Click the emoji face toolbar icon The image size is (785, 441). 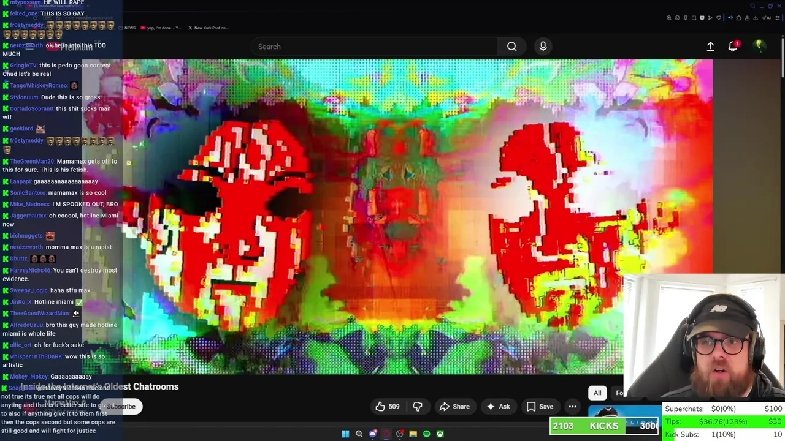pos(677,18)
